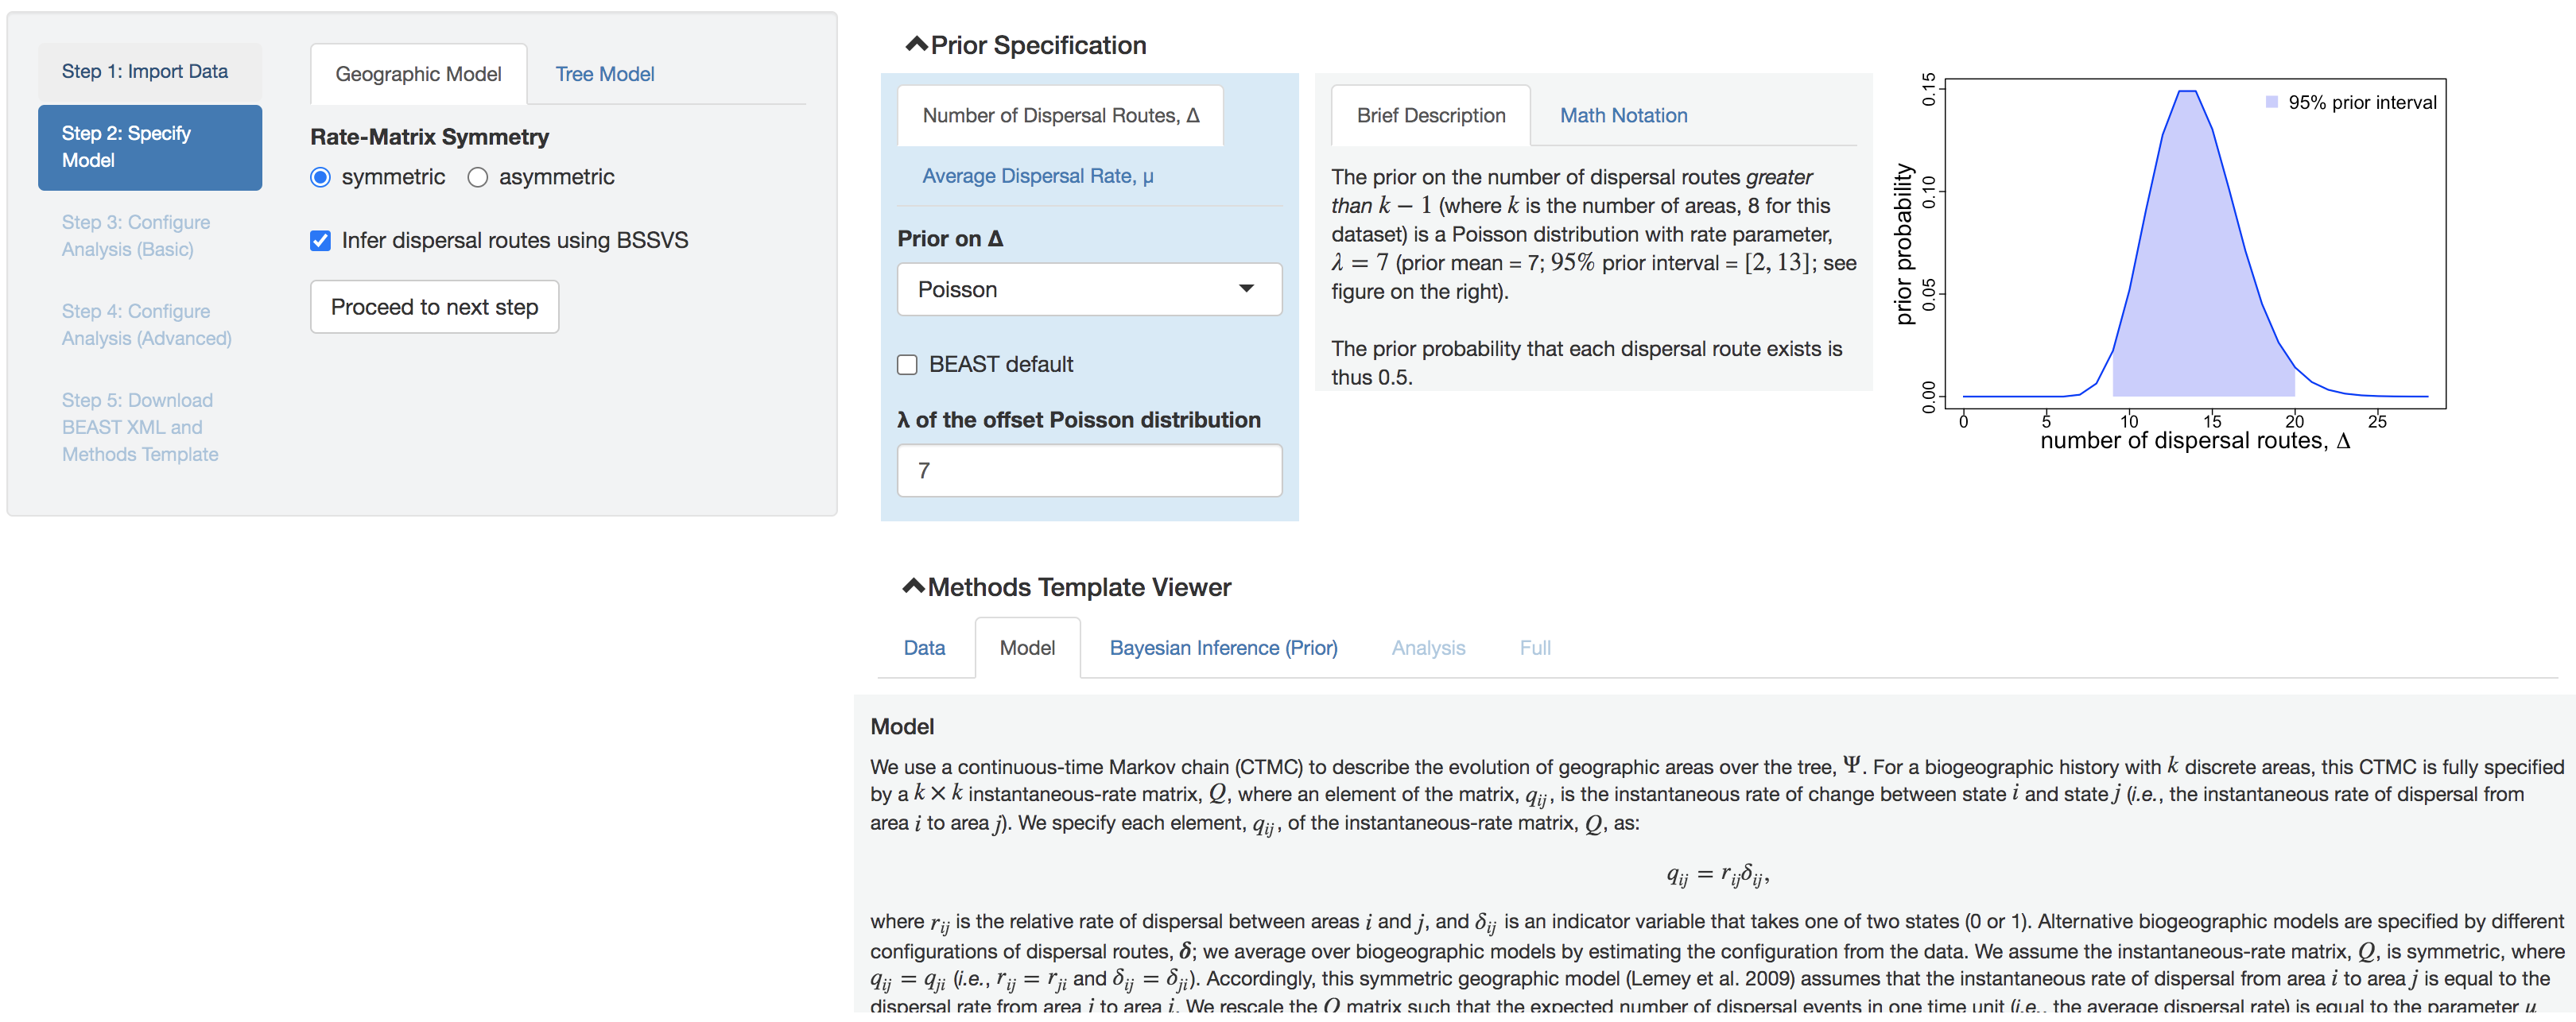Open the Geographic Model tab
The image size is (2576, 1022).
[418, 74]
